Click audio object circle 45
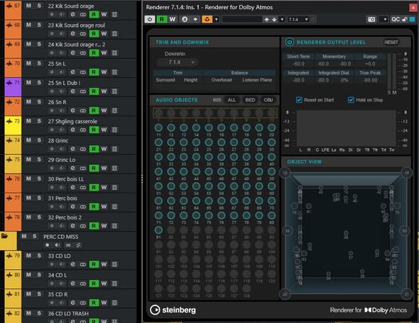 tap(209, 171)
